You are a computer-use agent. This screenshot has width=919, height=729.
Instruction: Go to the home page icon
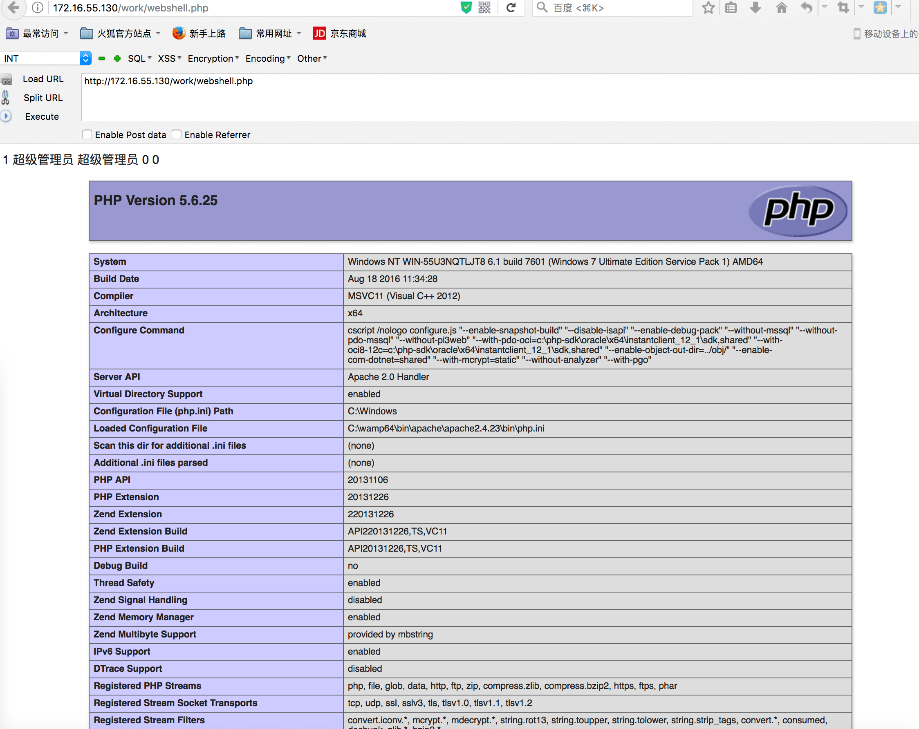click(x=781, y=7)
